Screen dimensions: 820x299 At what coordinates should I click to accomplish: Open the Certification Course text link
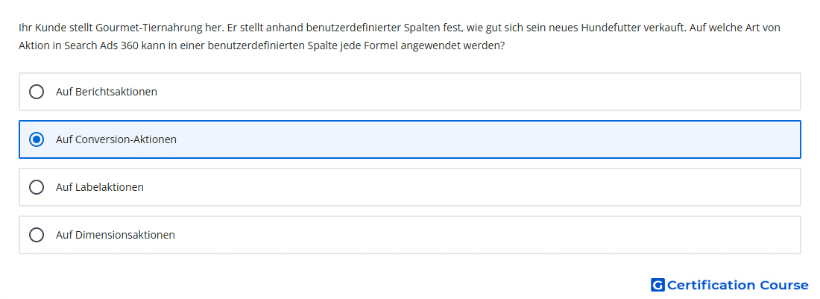(737, 285)
